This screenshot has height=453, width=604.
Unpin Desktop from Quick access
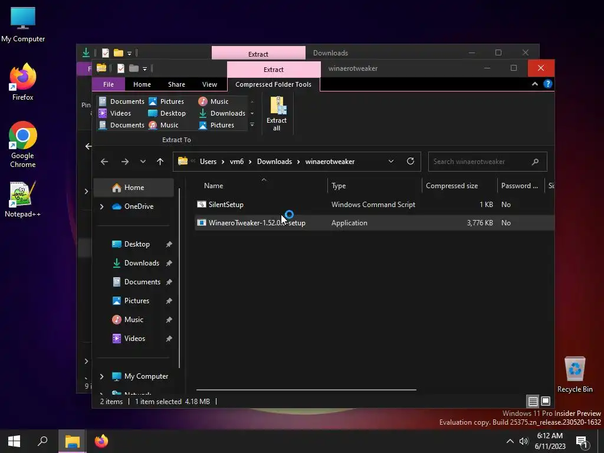[x=169, y=244]
